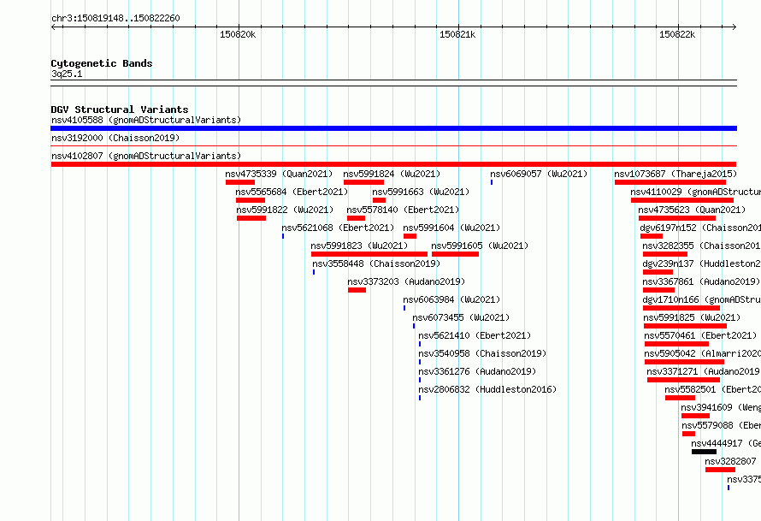
Task: Click nsv5582501 Ebert variant label
Action: click(x=713, y=389)
